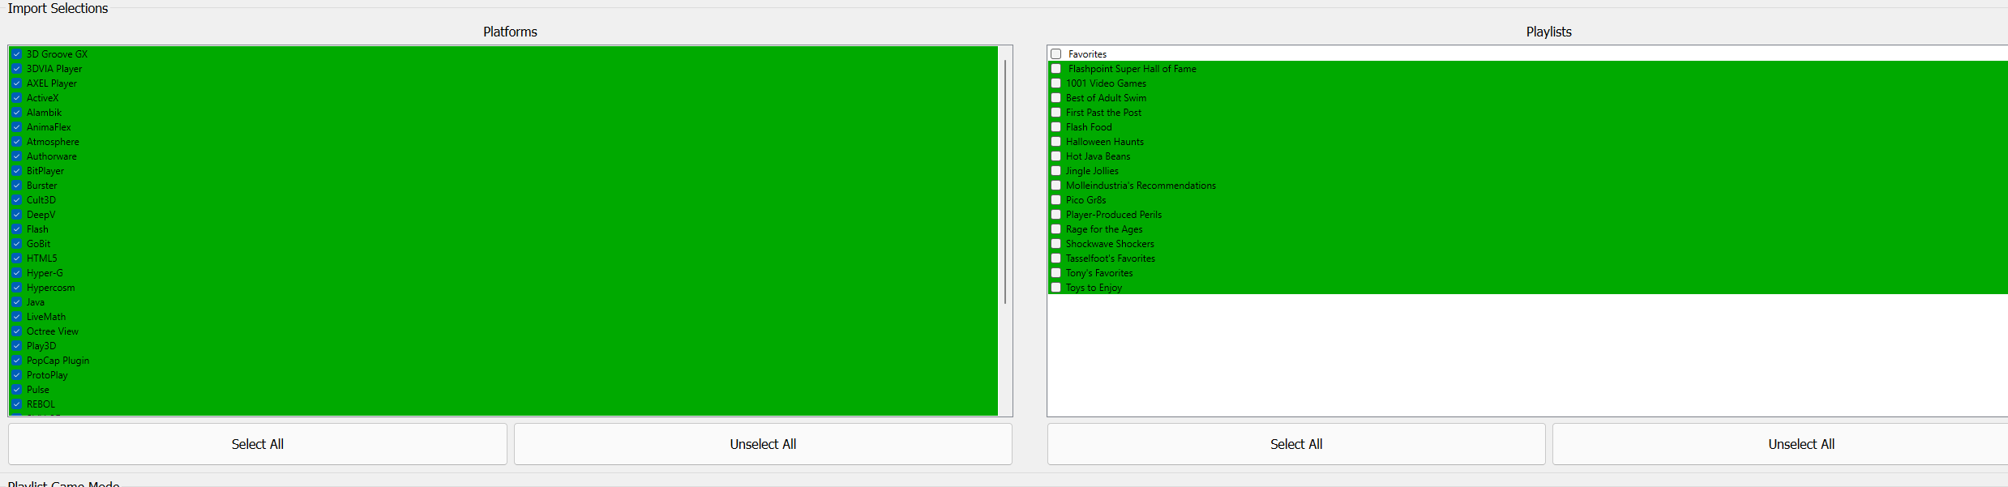Click the Tasselfoot's Favorites label
Image resolution: width=2008 pixels, height=487 pixels.
tap(1111, 258)
